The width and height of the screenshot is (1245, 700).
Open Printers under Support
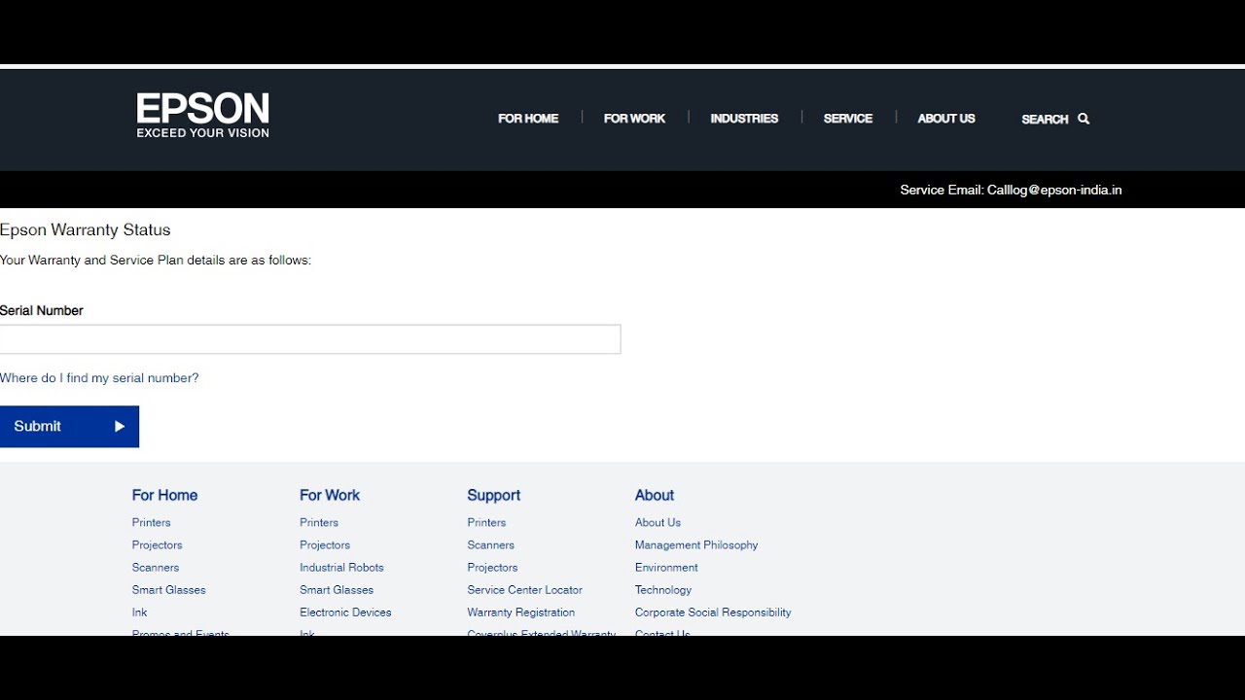486,523
